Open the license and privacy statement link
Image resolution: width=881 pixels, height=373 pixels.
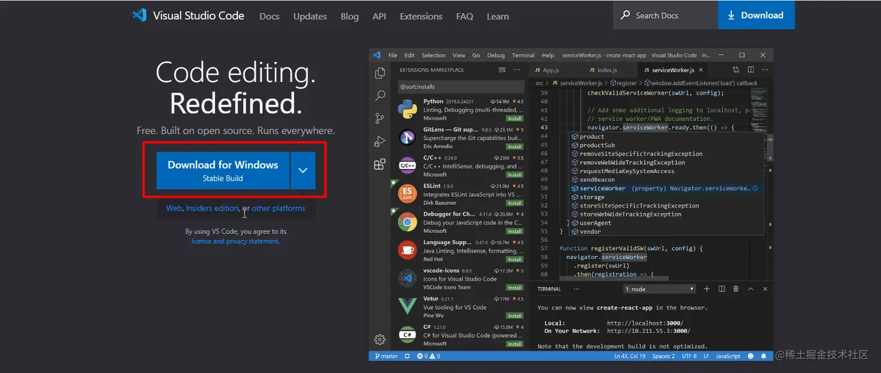pyautogui.click(x=235, y=241)
